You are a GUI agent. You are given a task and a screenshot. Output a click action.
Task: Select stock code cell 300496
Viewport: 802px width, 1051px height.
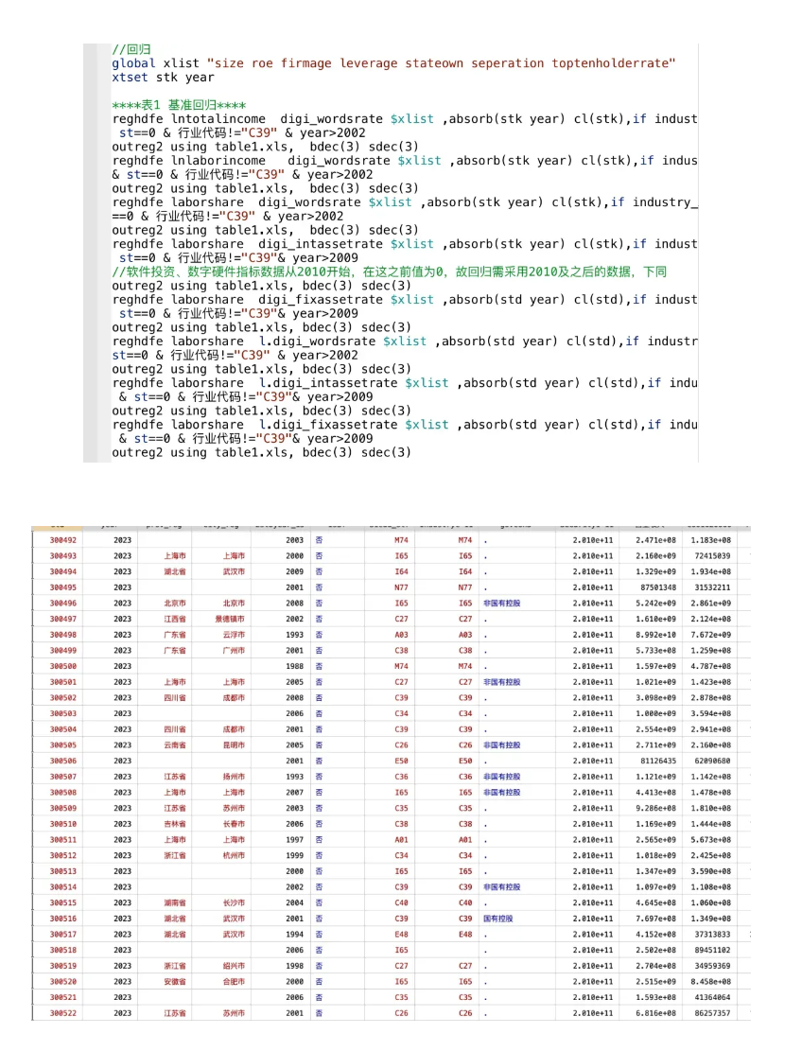(x=63, y=604)
